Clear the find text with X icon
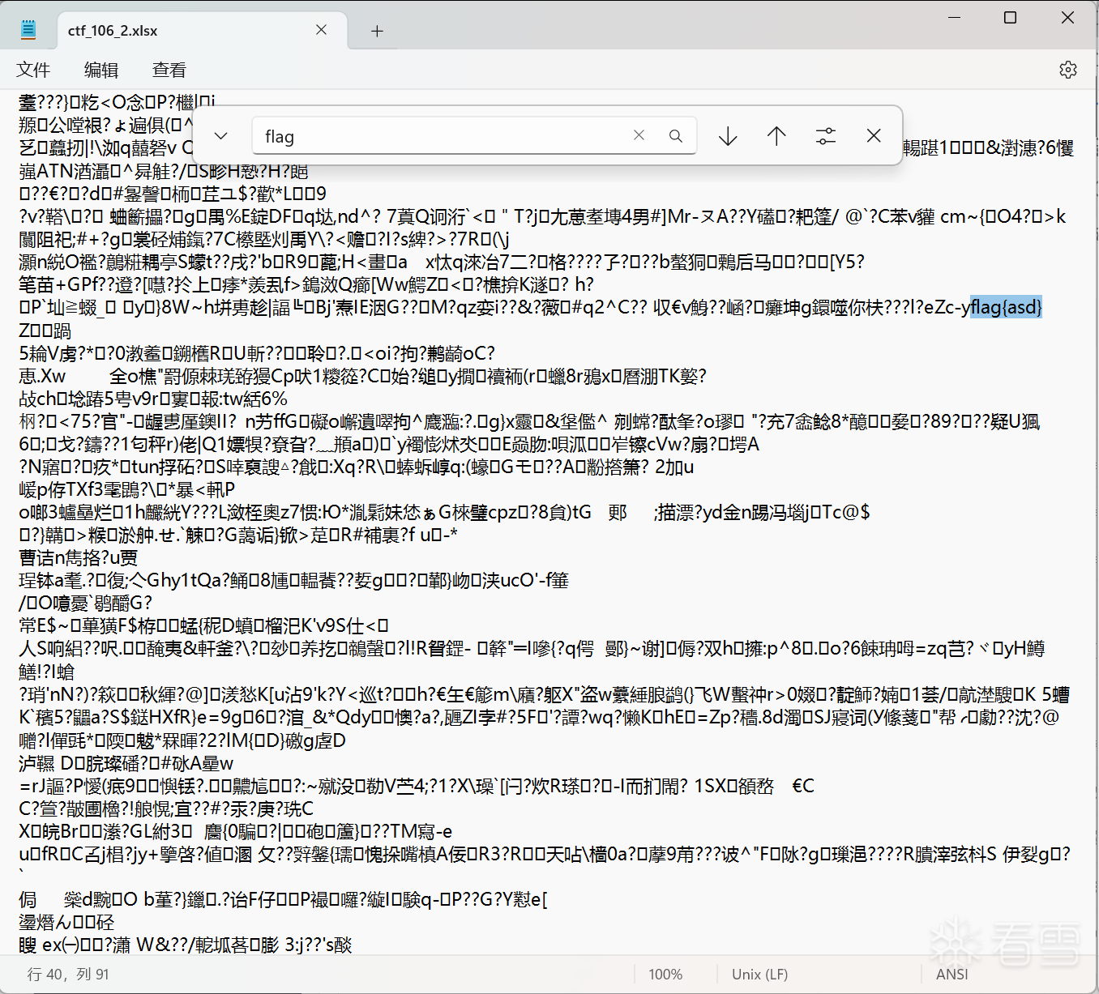This screenshot has height=994, width=1099. pos(639,135)
